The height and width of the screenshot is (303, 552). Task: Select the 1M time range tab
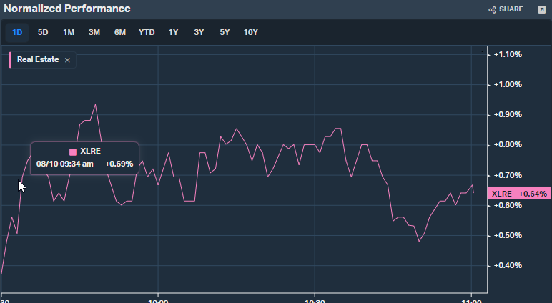[x=69, y=32]
